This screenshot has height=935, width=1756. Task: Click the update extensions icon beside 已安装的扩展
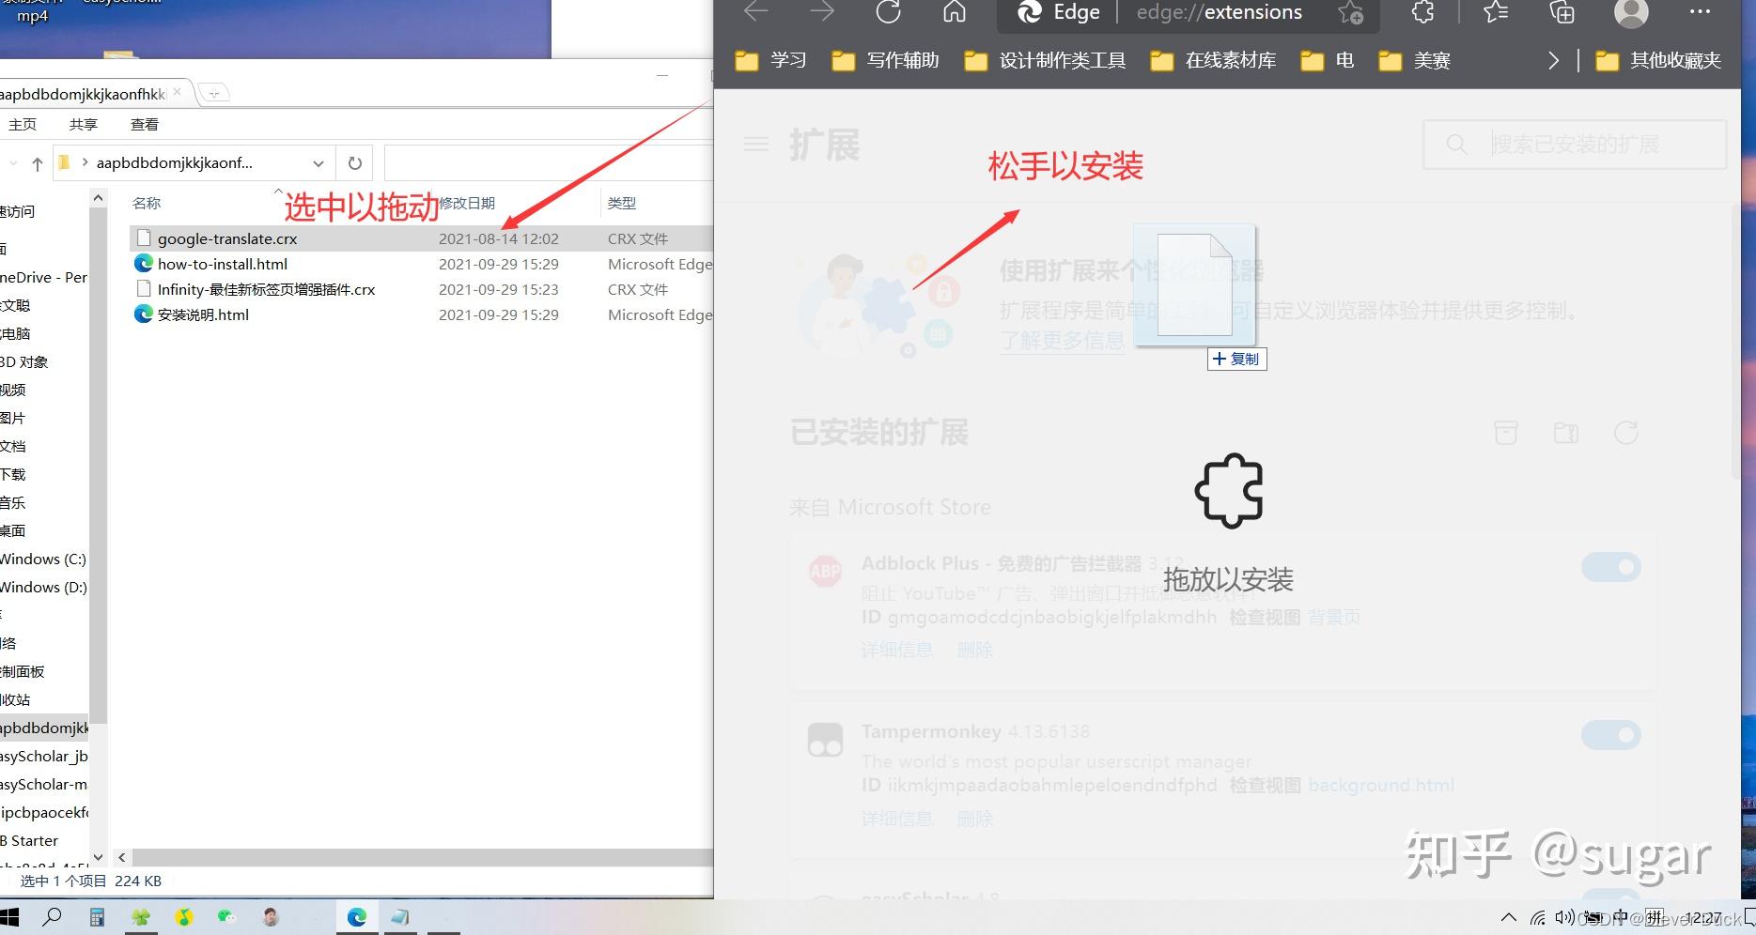pyautogui.click(x=1626, y=433)
